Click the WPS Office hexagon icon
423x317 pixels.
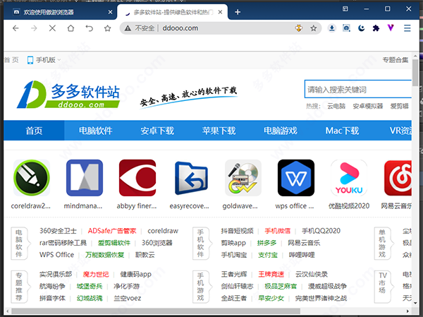point(296,178)
